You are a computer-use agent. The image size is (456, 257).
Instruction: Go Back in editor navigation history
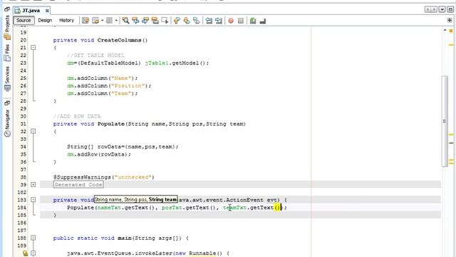tap(95, 21)
